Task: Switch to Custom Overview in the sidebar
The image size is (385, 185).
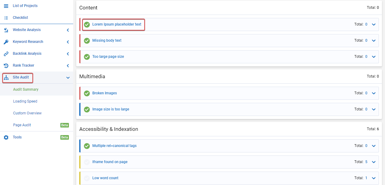Action: tap(27, 113)
